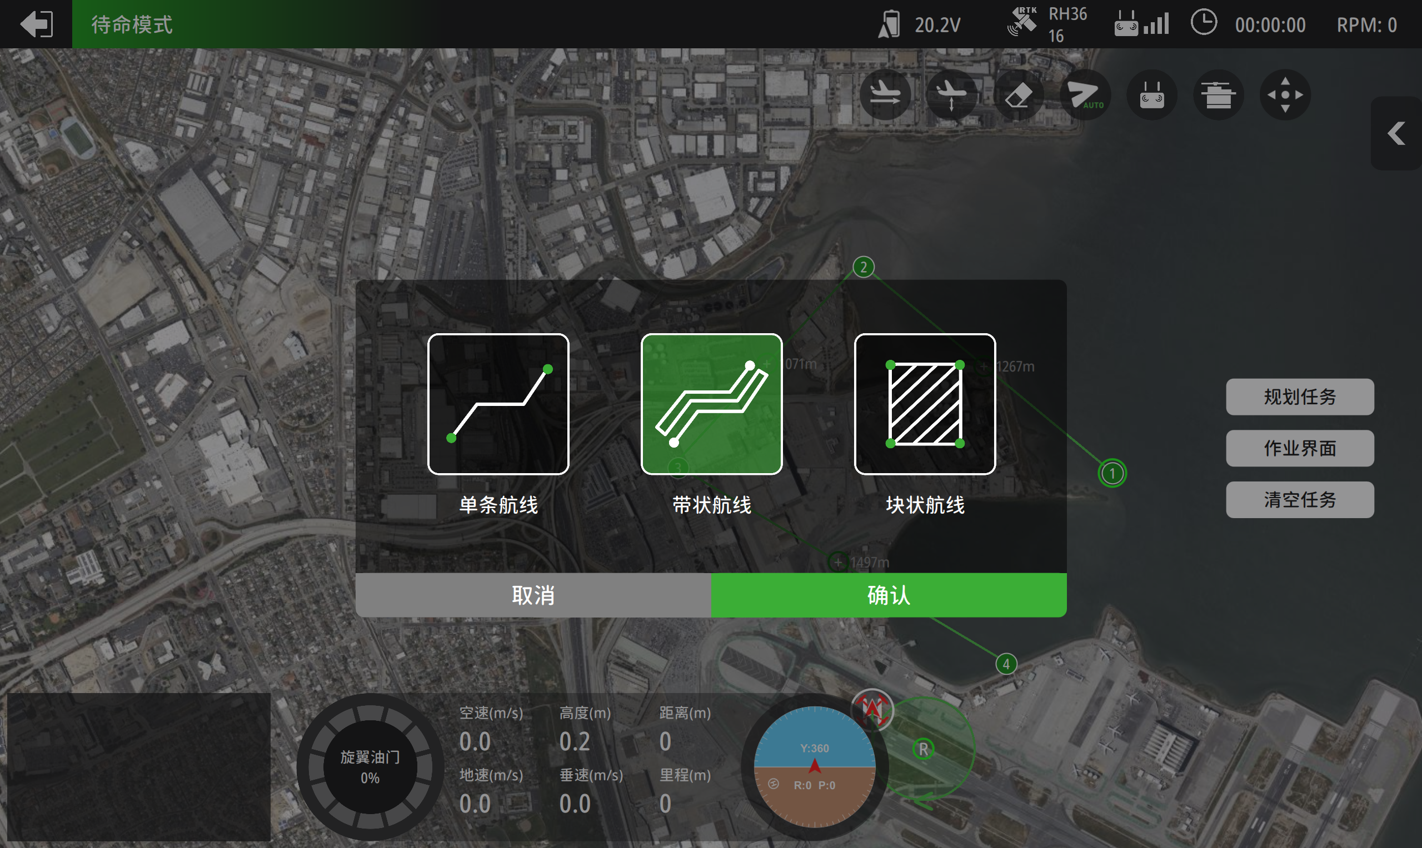Click the eraser route-clearing tool icon
Viewport: 1422px width, 848px height.
pos(1019,95)
